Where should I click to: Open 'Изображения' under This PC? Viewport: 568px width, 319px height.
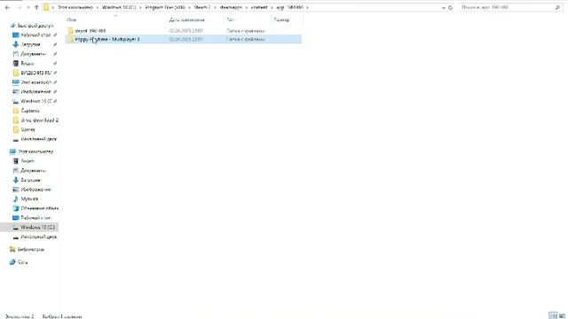pos(35,189)
